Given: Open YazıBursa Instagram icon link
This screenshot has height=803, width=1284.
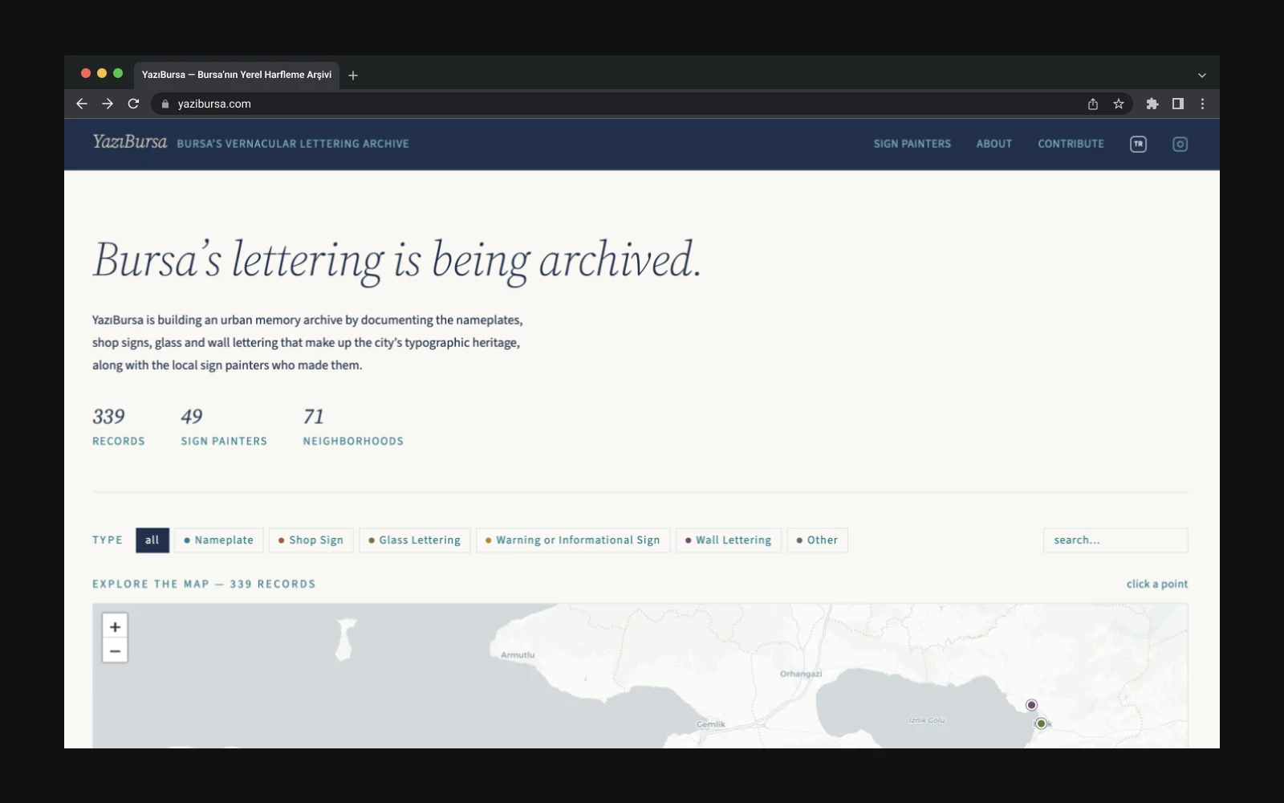Looking at the screenshot, I should click(1180, 144).
